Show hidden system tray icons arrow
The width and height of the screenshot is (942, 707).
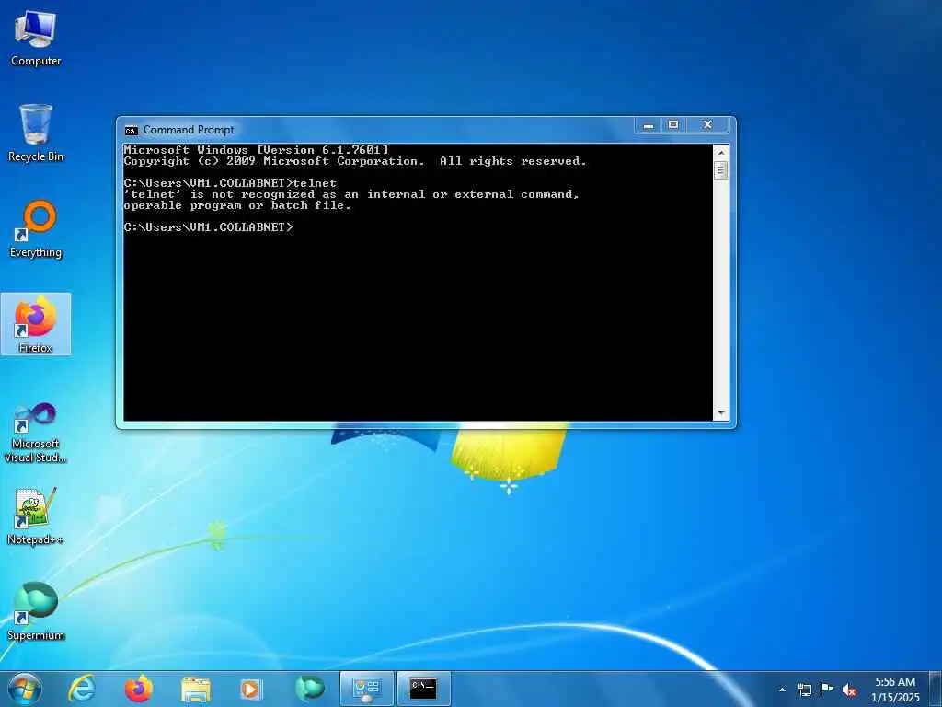[x=782, y=690]
